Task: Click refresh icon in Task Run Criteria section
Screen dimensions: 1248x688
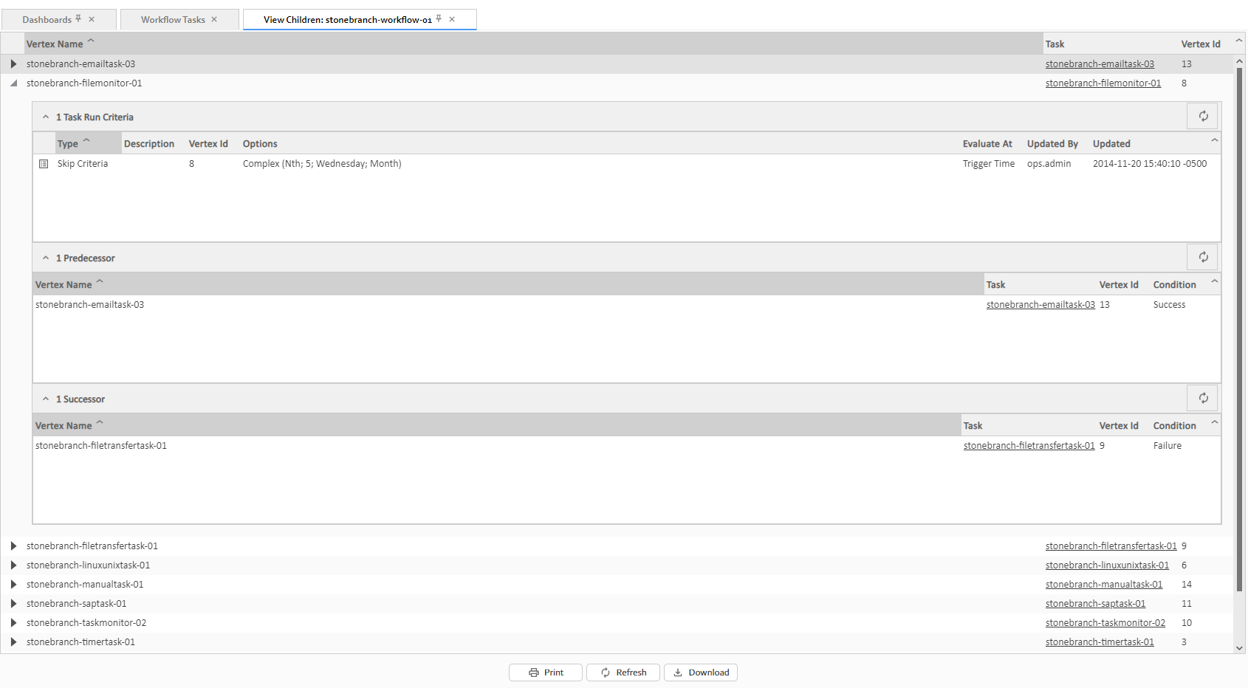Action: pos(1203,116)
